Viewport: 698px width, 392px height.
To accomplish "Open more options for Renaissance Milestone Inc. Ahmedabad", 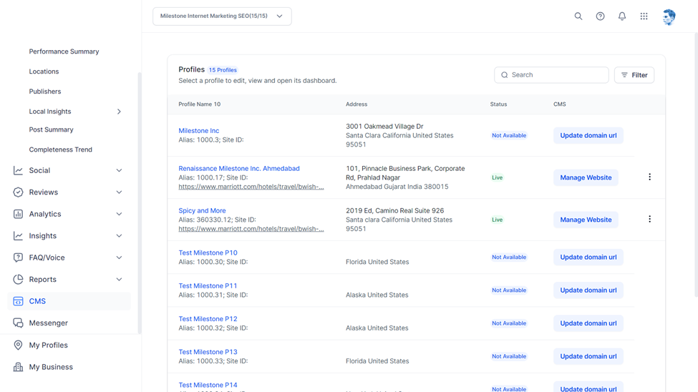I will [649, 177].
